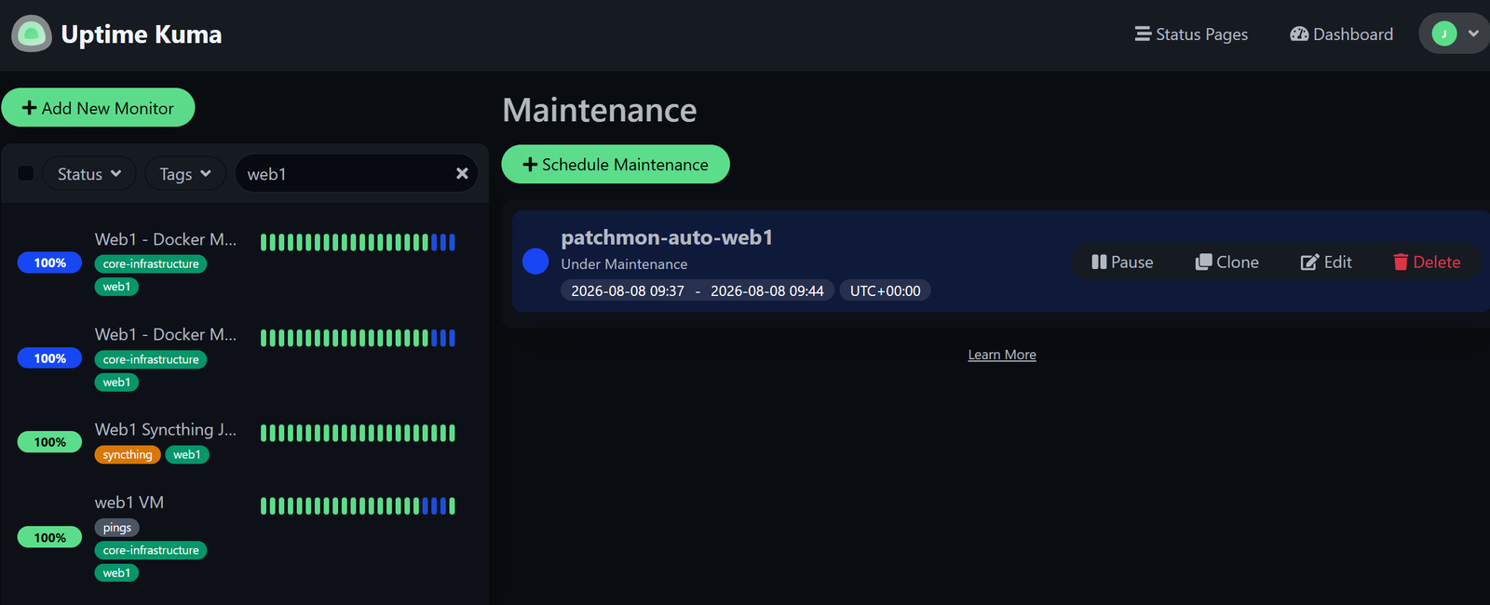1490x605 pixels.
Task: Expand the Status filter dropdown
Action: 89,174
